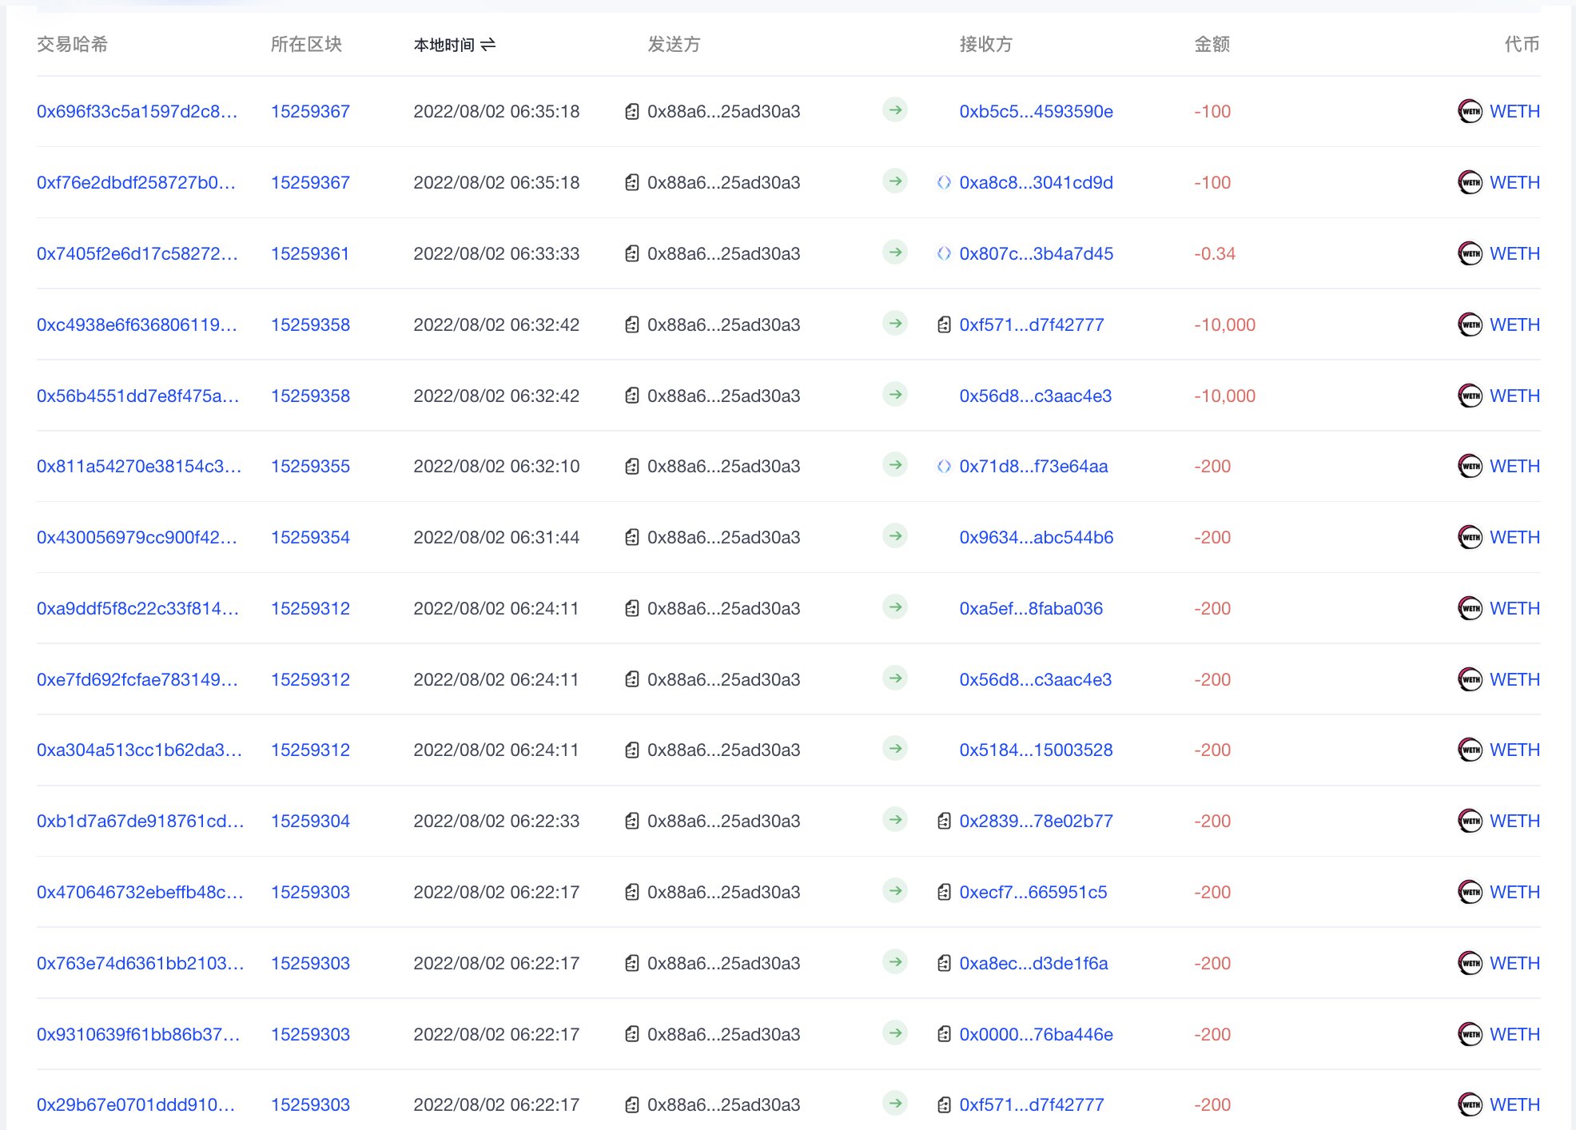This screenshot has height=1130, width=1576.
Task: Click the WETH icon on the bottom row
Action: click(x=1470, y=1104)
